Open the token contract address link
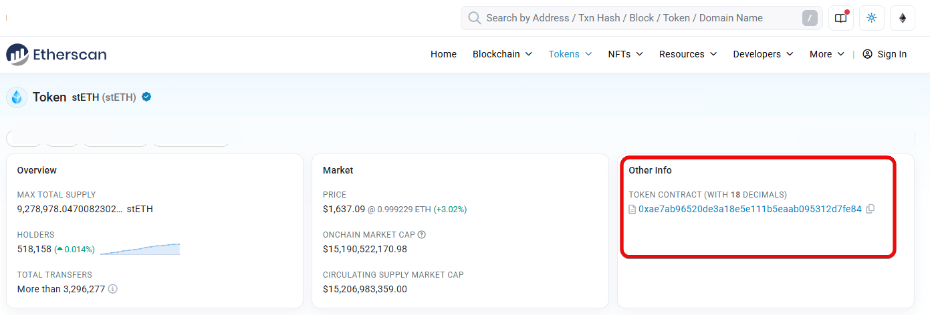 (x=749, y=209)
